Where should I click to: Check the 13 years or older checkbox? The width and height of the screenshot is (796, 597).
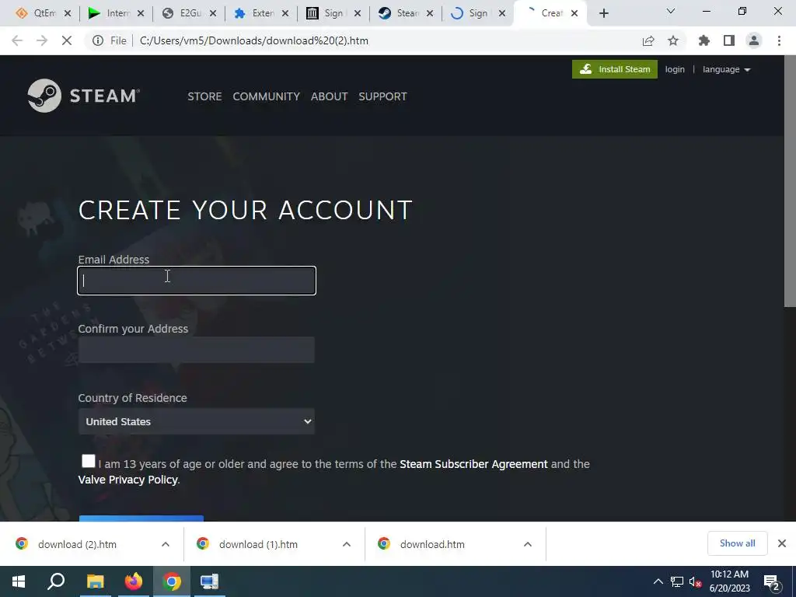[89, 461]
